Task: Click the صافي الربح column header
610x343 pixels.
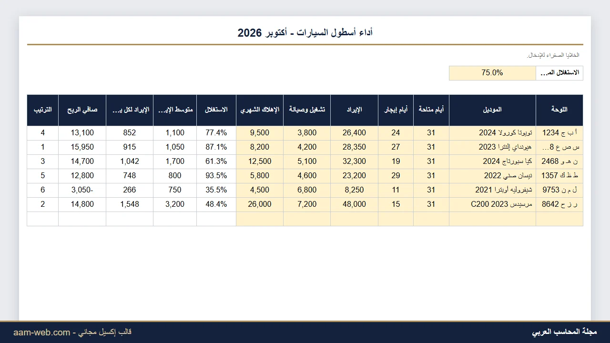Action: coord(82,110)
